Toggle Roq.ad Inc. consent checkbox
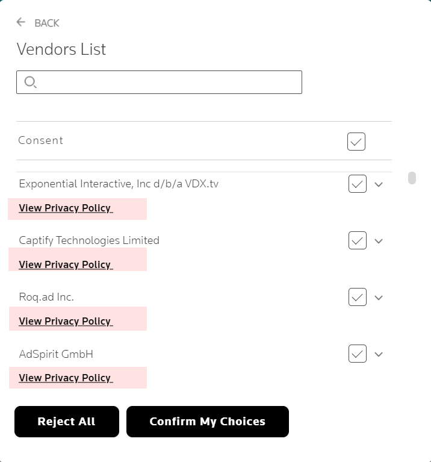431x462 pixels. coord(358,297)
